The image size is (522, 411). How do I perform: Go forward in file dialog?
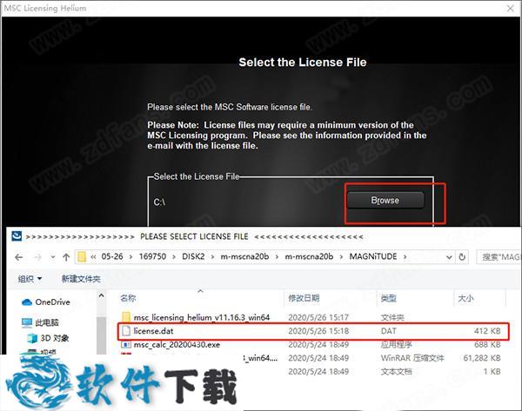(38, 257)
